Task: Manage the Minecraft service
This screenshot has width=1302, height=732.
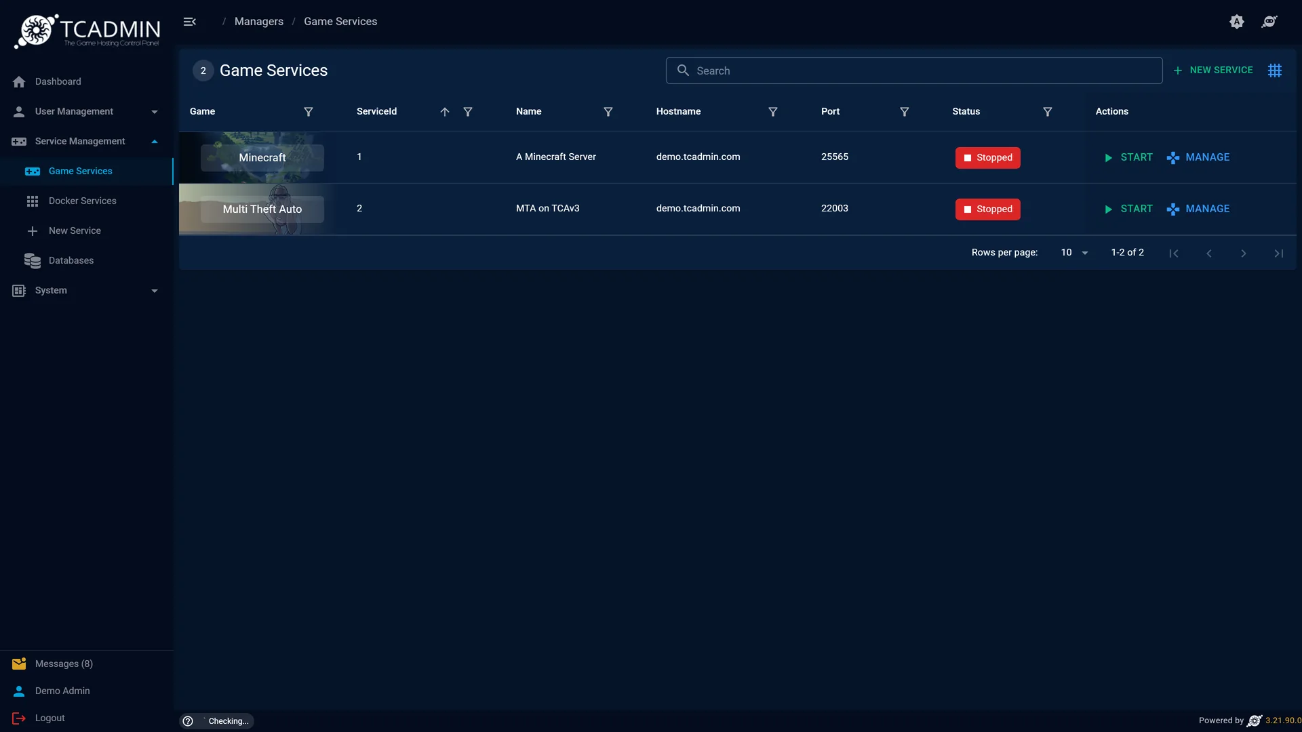Action: coord(1198,157)
